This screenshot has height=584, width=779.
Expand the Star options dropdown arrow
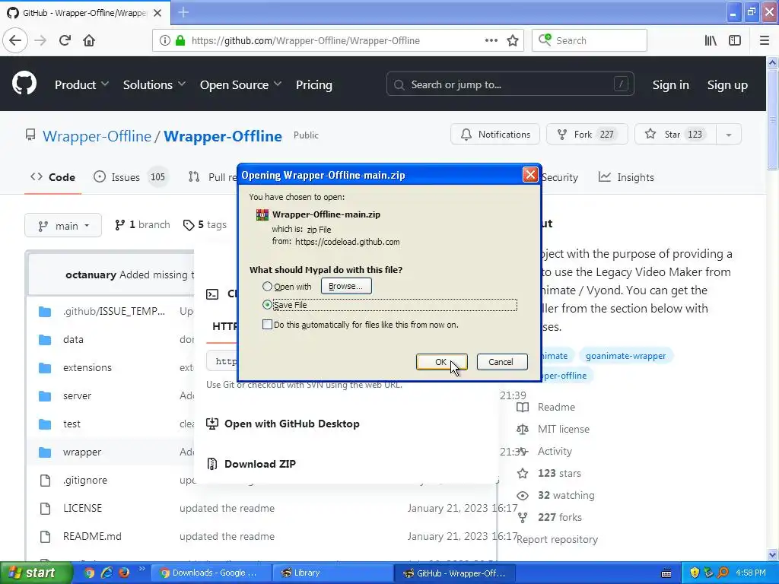pyautogui.click(x=728, y=135)
